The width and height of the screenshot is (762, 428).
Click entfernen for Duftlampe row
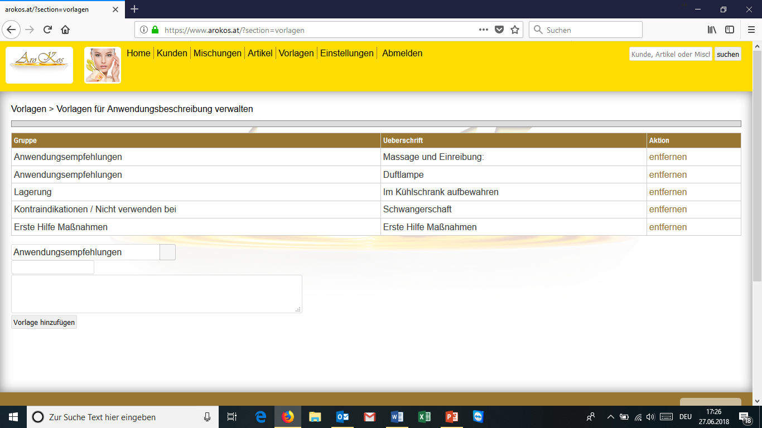[x=668, y=174]
